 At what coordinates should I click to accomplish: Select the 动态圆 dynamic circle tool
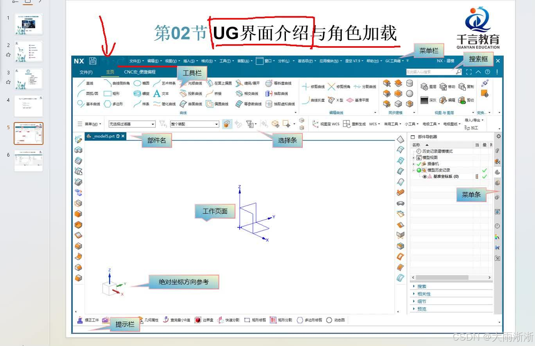coord(336,320)
